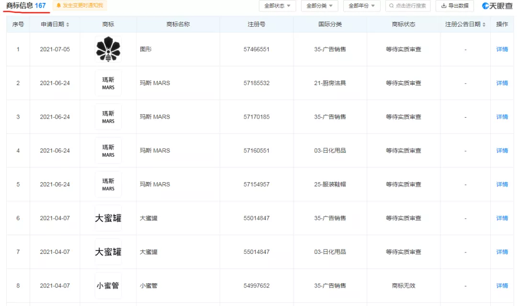Click the 操作 column header
This screenshot has height=306, width=517.
[x=502, y=24]
